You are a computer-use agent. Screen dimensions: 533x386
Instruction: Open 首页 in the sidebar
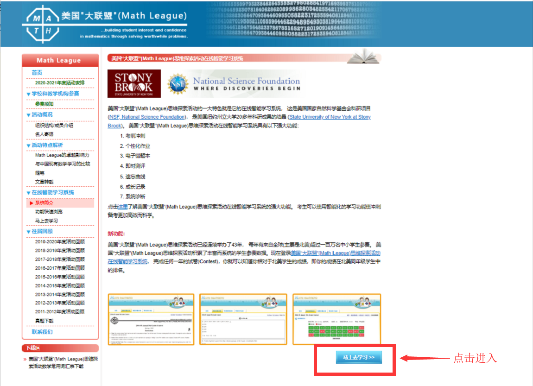click(x=37, y=73)
